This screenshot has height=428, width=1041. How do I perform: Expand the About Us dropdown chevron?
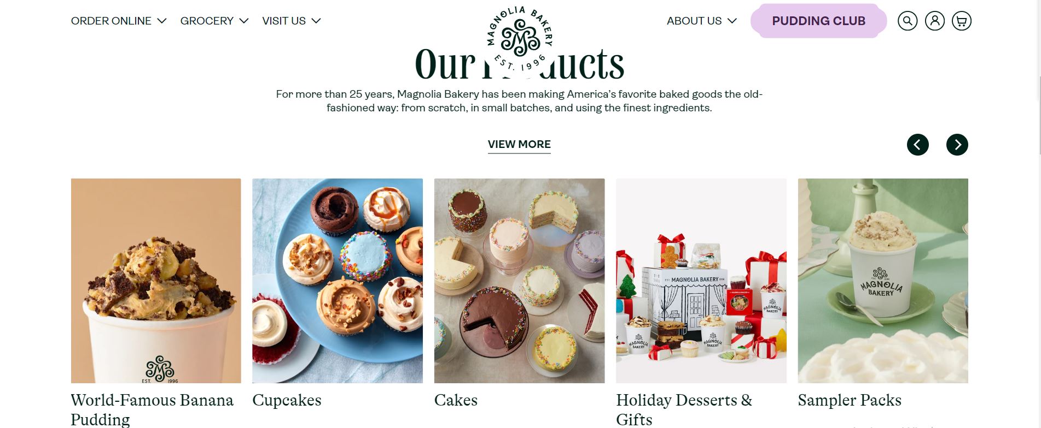pos(732,21)
